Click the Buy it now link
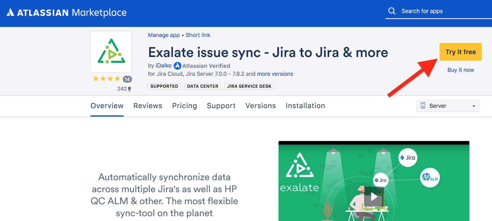This screenshot has height=221, width=492. [x=460, y=70]
